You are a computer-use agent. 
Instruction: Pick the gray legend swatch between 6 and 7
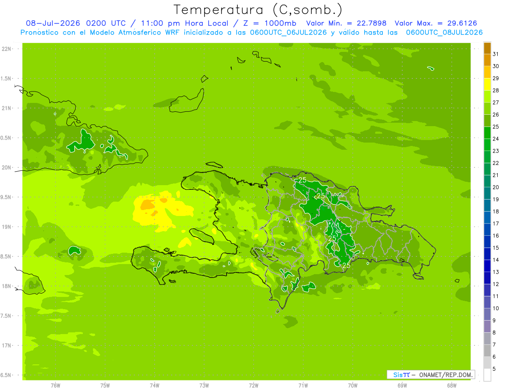click(x=487, y=351)
